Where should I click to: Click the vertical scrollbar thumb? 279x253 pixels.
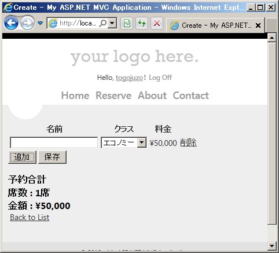pos(272,134)
